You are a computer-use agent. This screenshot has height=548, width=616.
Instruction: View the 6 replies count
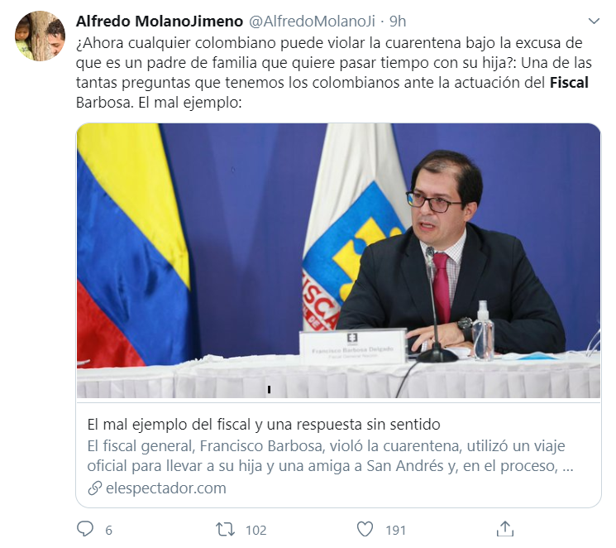tap(109, 531)
